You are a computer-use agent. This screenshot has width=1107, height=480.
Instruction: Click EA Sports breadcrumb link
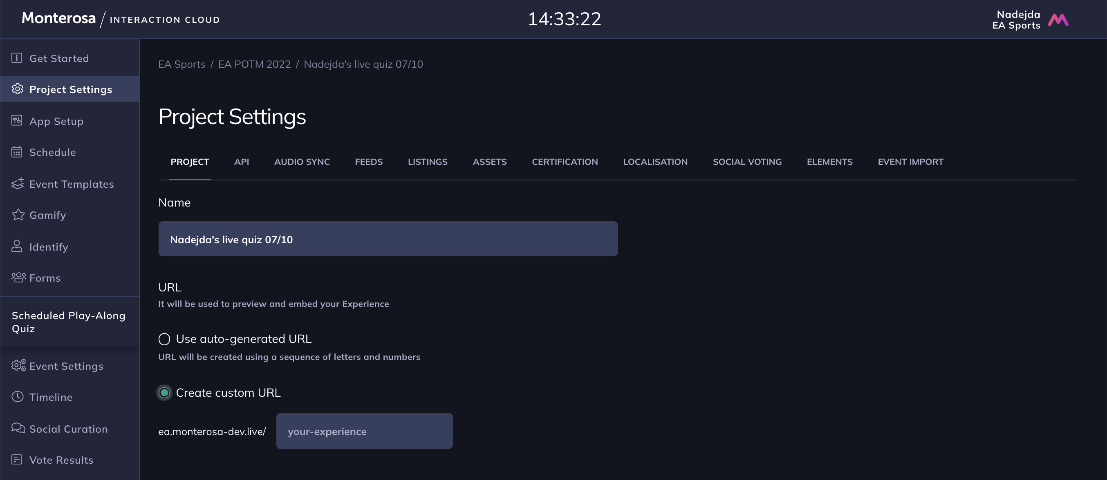pos(182,64)
